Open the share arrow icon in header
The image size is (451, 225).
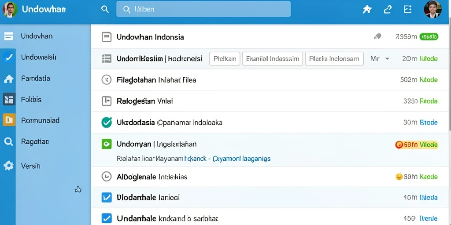point(388,10)
